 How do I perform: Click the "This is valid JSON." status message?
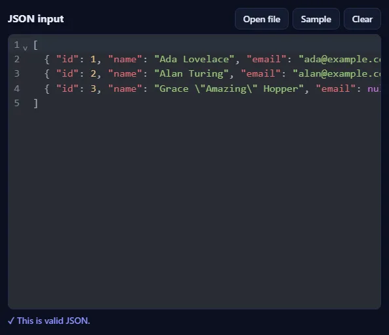click(49, 321)
